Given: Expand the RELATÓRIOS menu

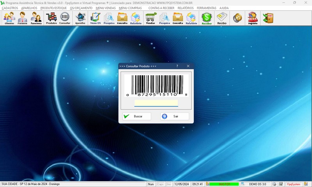Looking at the screenshot, I should coord(185,8).
